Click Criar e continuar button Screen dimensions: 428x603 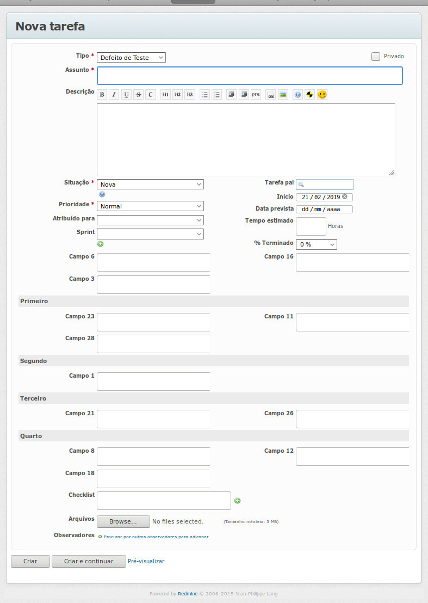(89, 561)
